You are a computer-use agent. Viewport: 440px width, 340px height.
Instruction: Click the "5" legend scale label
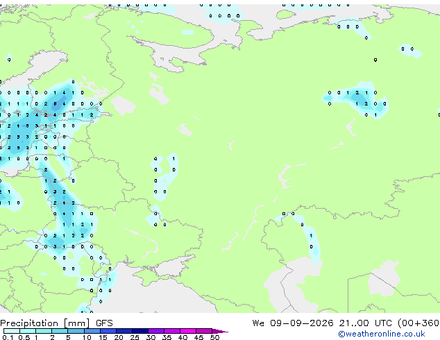tap(68, 337)
